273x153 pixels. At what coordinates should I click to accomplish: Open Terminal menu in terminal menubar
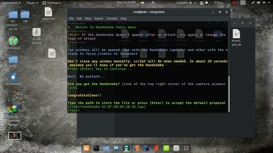(x=112, y=19)
